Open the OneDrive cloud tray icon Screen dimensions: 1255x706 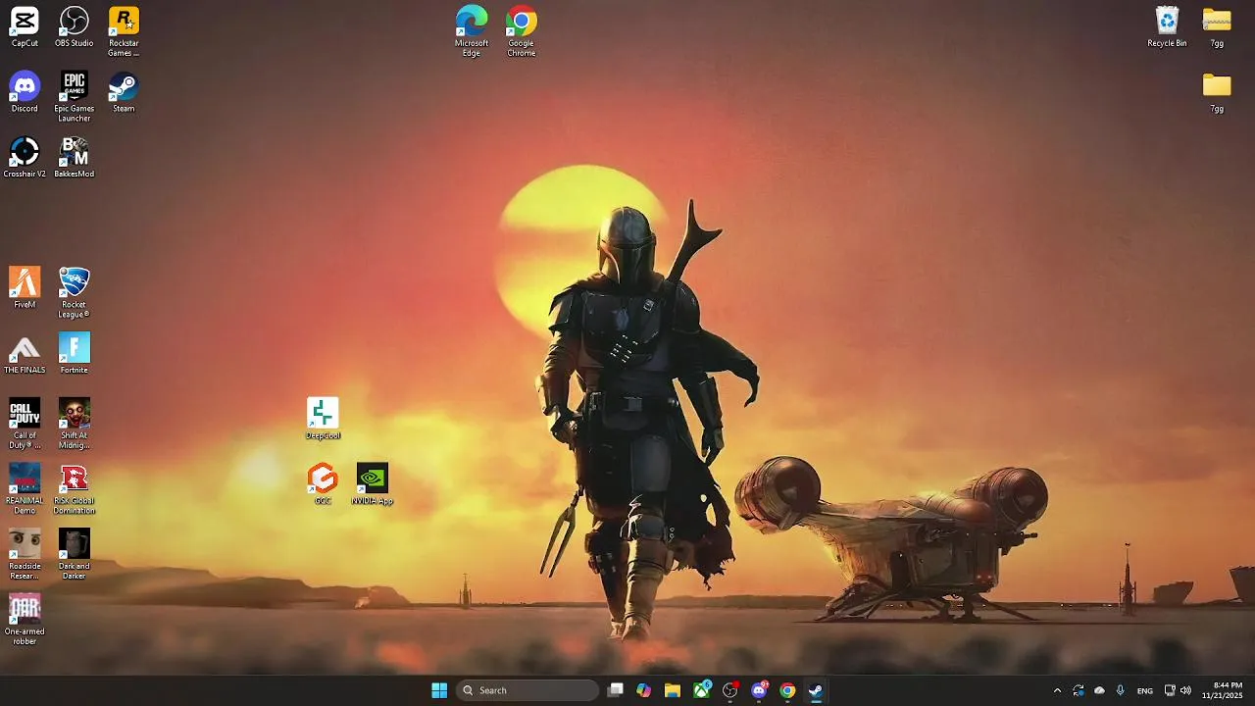click(1099, 690)
